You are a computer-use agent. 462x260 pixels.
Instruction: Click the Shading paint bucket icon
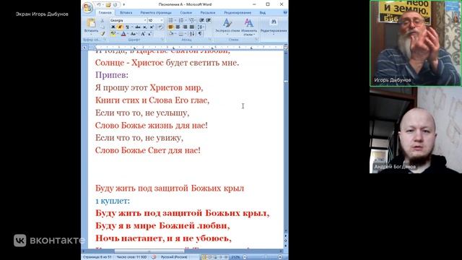pyautogui.click(x=171, y=34)
